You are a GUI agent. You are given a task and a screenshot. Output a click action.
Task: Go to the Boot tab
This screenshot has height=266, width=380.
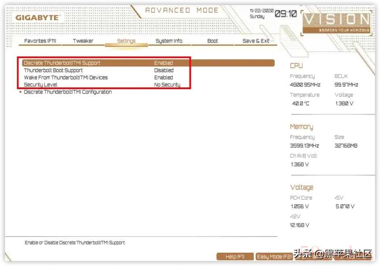tap(213, 41)
